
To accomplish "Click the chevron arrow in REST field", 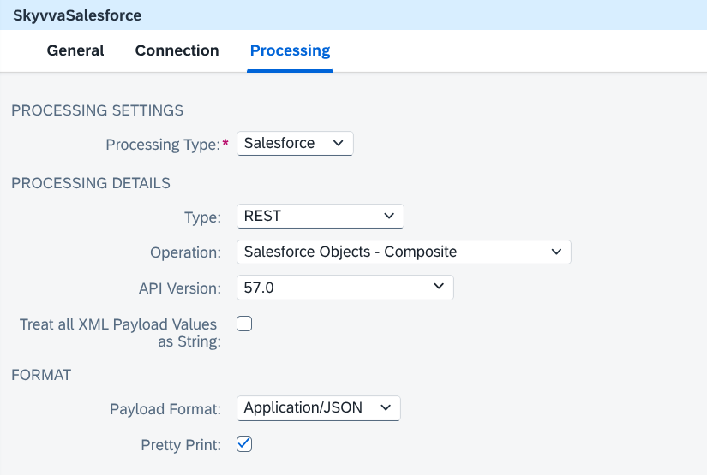I will [389, 217].
